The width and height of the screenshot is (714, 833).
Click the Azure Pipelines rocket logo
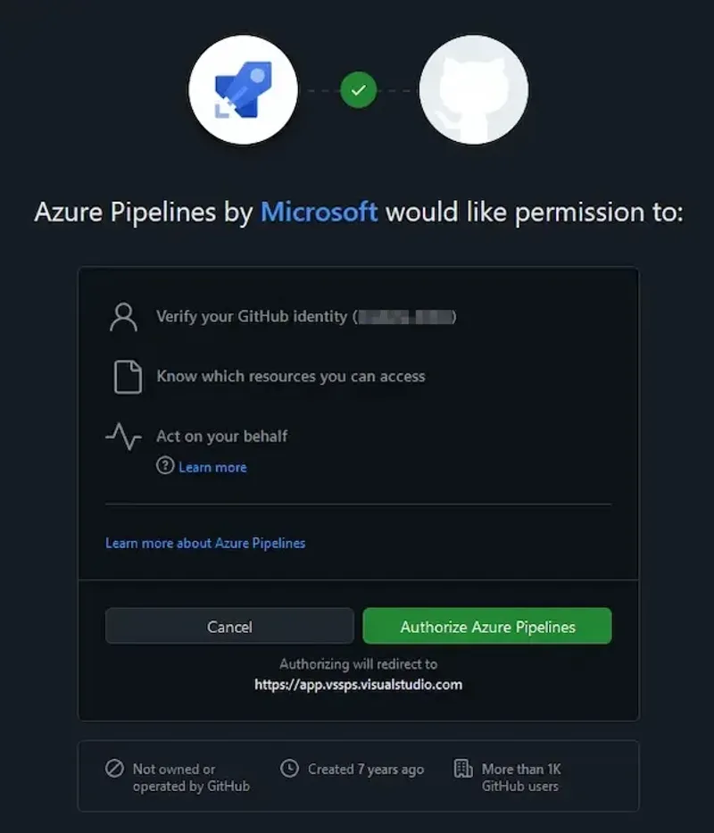tap(244, 89)
